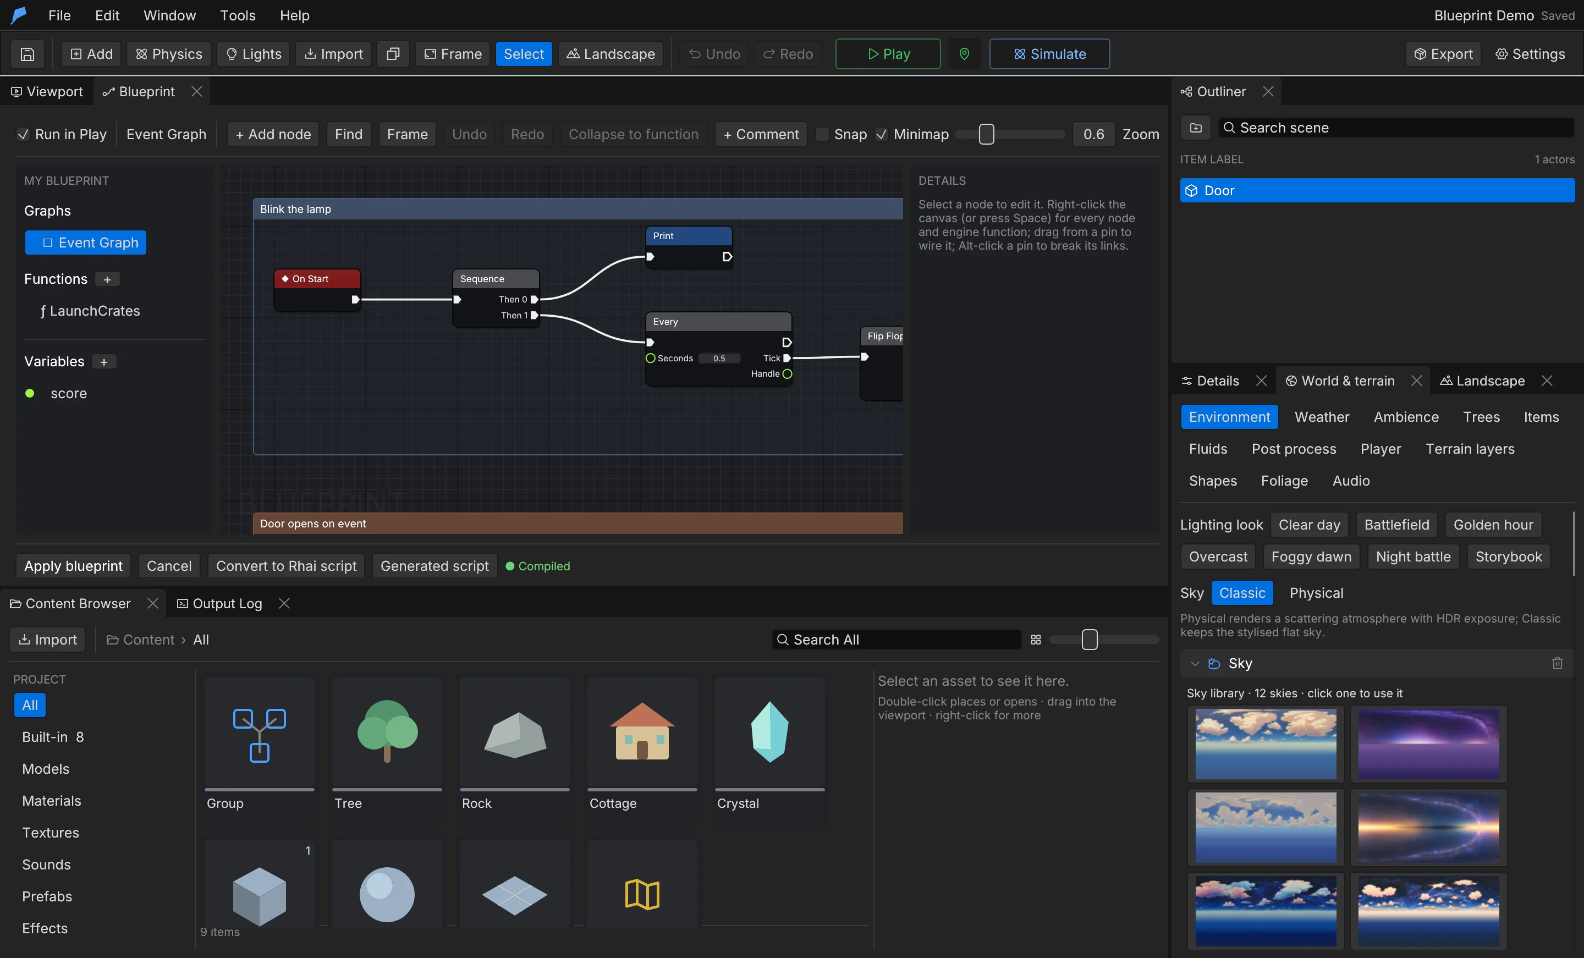Enable the Snap checkbox
The width and height of the screenshot is (1584, 958).
point(822,134)
